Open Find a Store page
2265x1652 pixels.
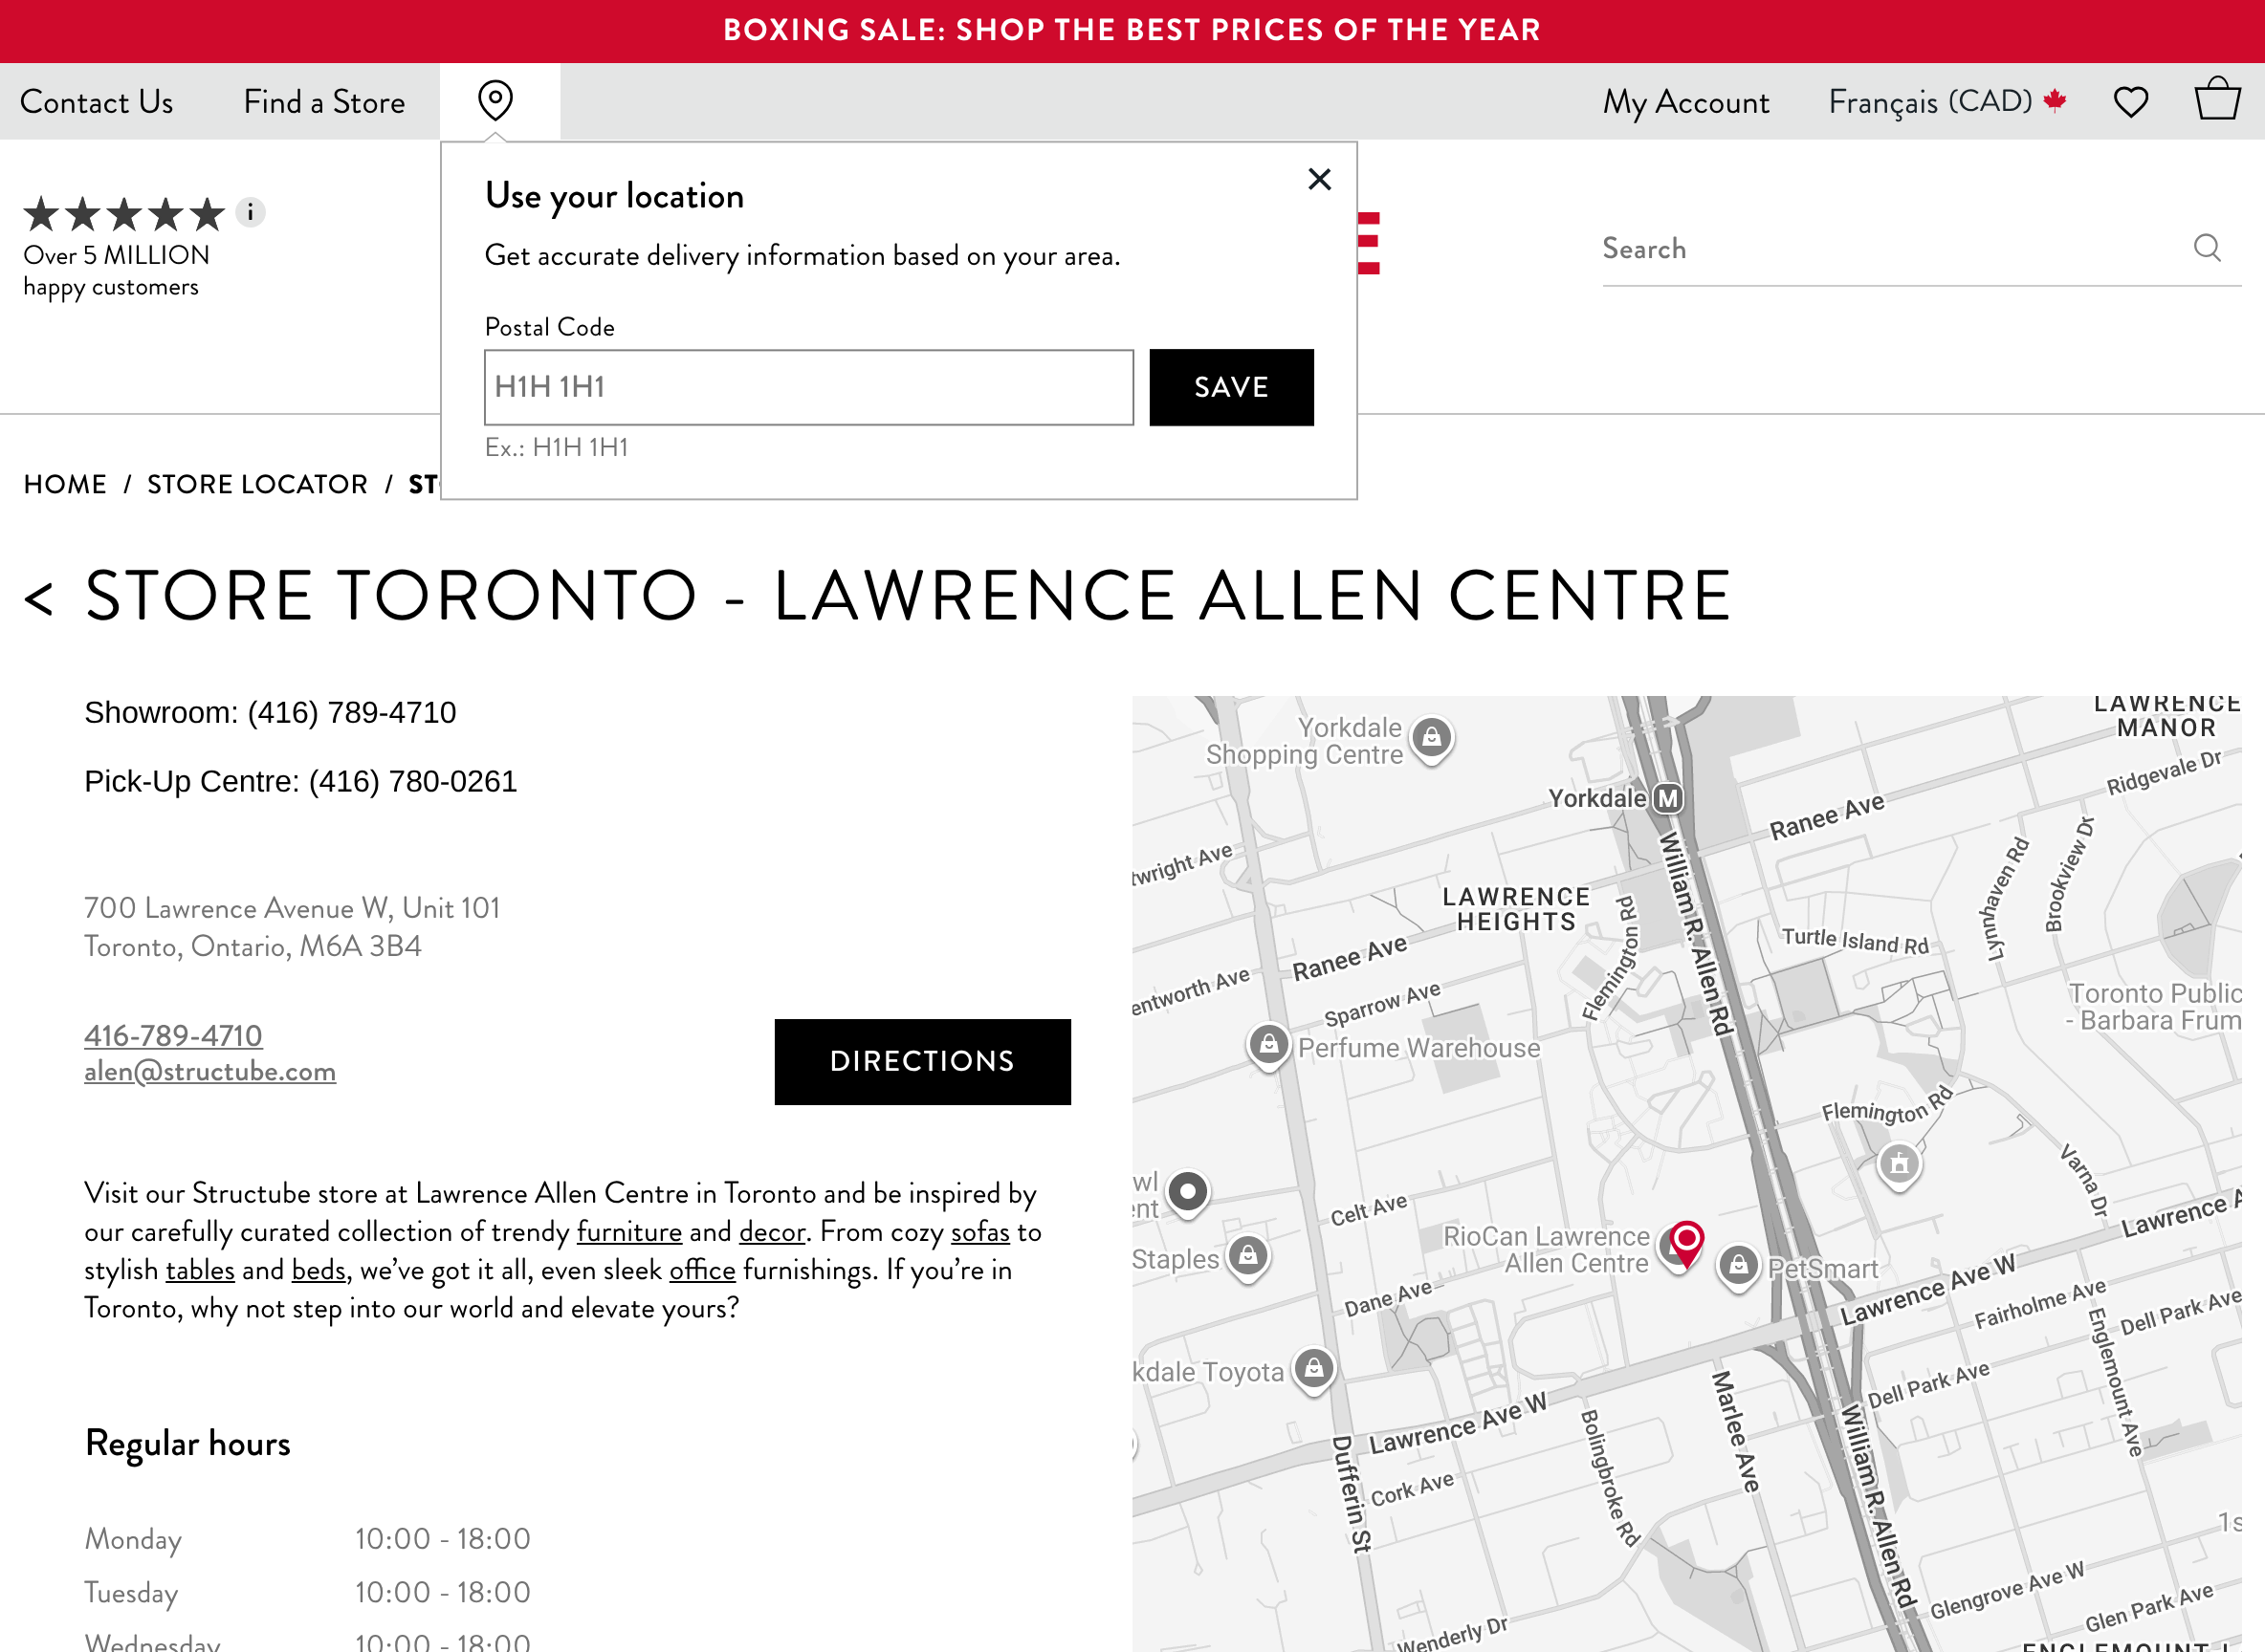[324, 101]
